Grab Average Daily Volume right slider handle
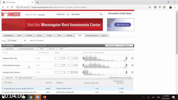Image resolution: width=178 pixels, height=100 pixels. pyautogui.click(x=127, y=72)
